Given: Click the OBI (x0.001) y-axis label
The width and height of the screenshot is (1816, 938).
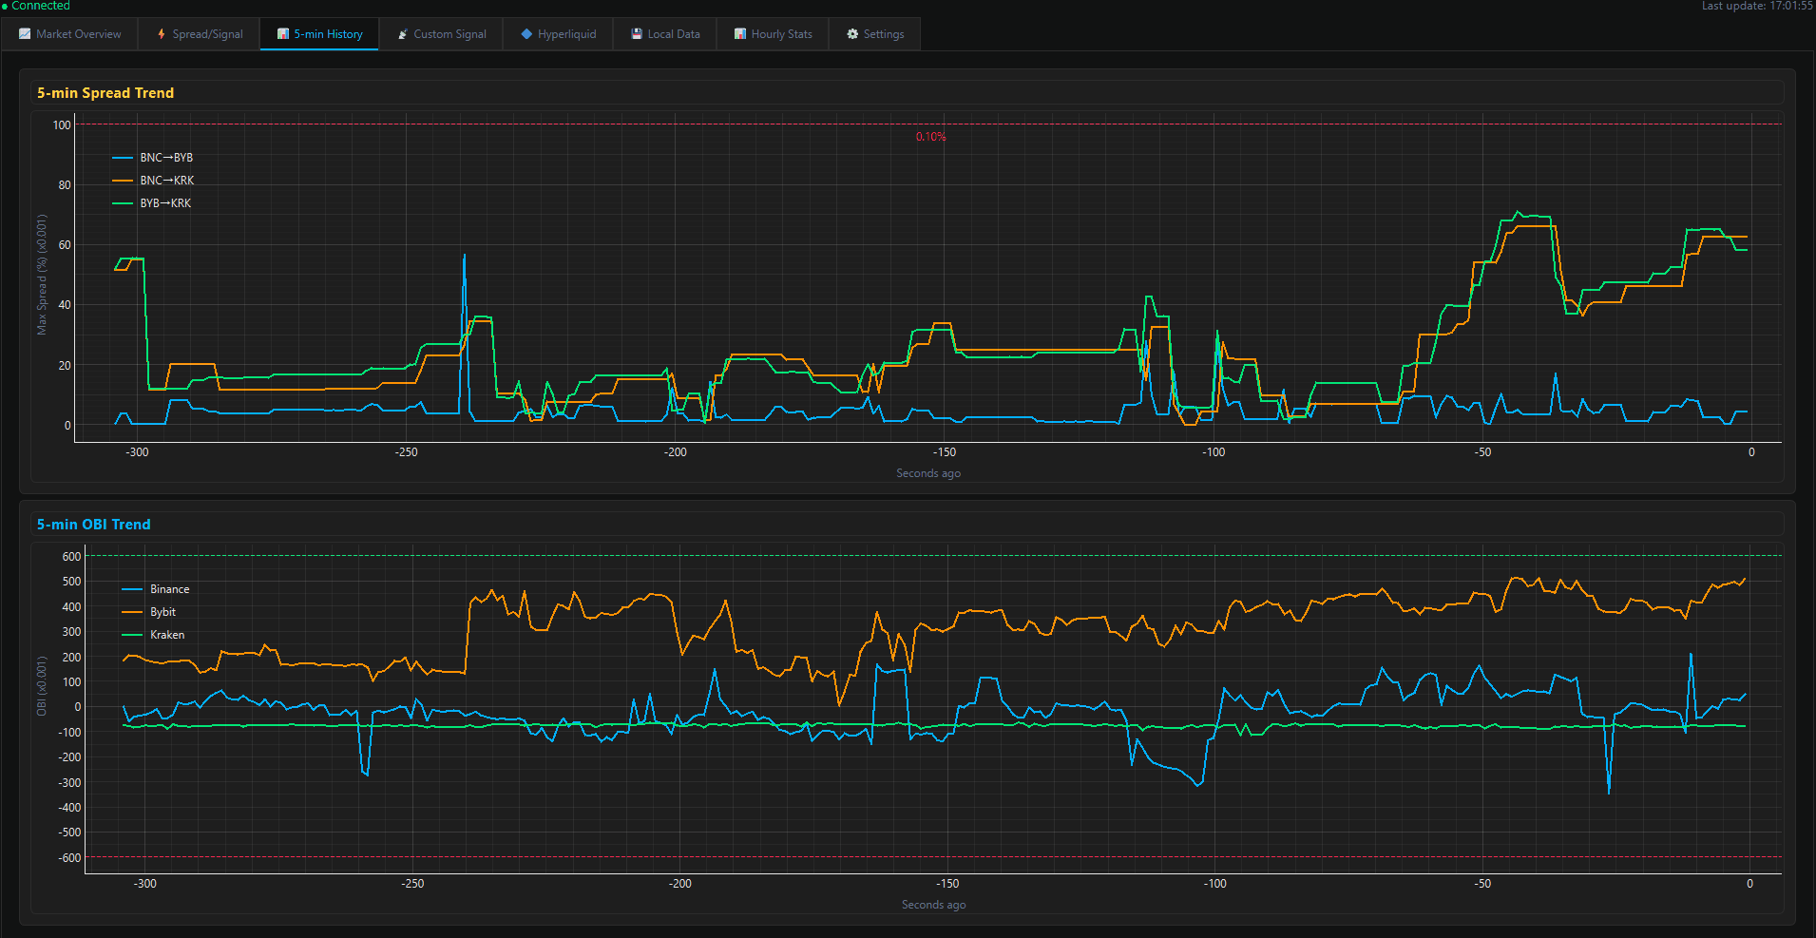Looking at the screenshot, I should 42,686.
